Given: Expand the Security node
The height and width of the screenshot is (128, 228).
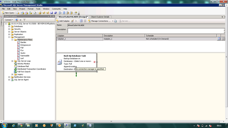Looking at the screenshot, I should point(9,29).
